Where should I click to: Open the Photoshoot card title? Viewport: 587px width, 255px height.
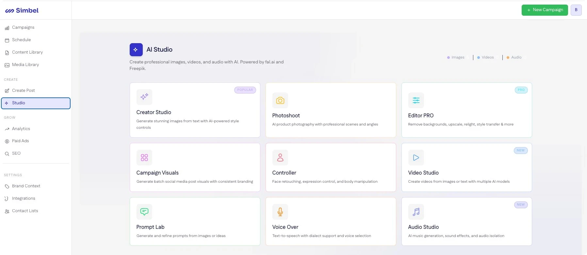tap(286, 115)
